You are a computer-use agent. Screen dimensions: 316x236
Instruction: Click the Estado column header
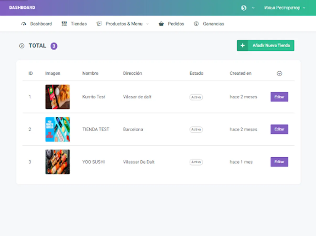click(197, 73)
